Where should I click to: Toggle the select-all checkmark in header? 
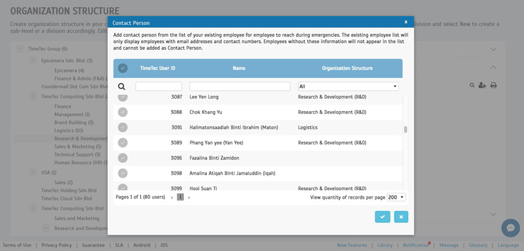122,68
